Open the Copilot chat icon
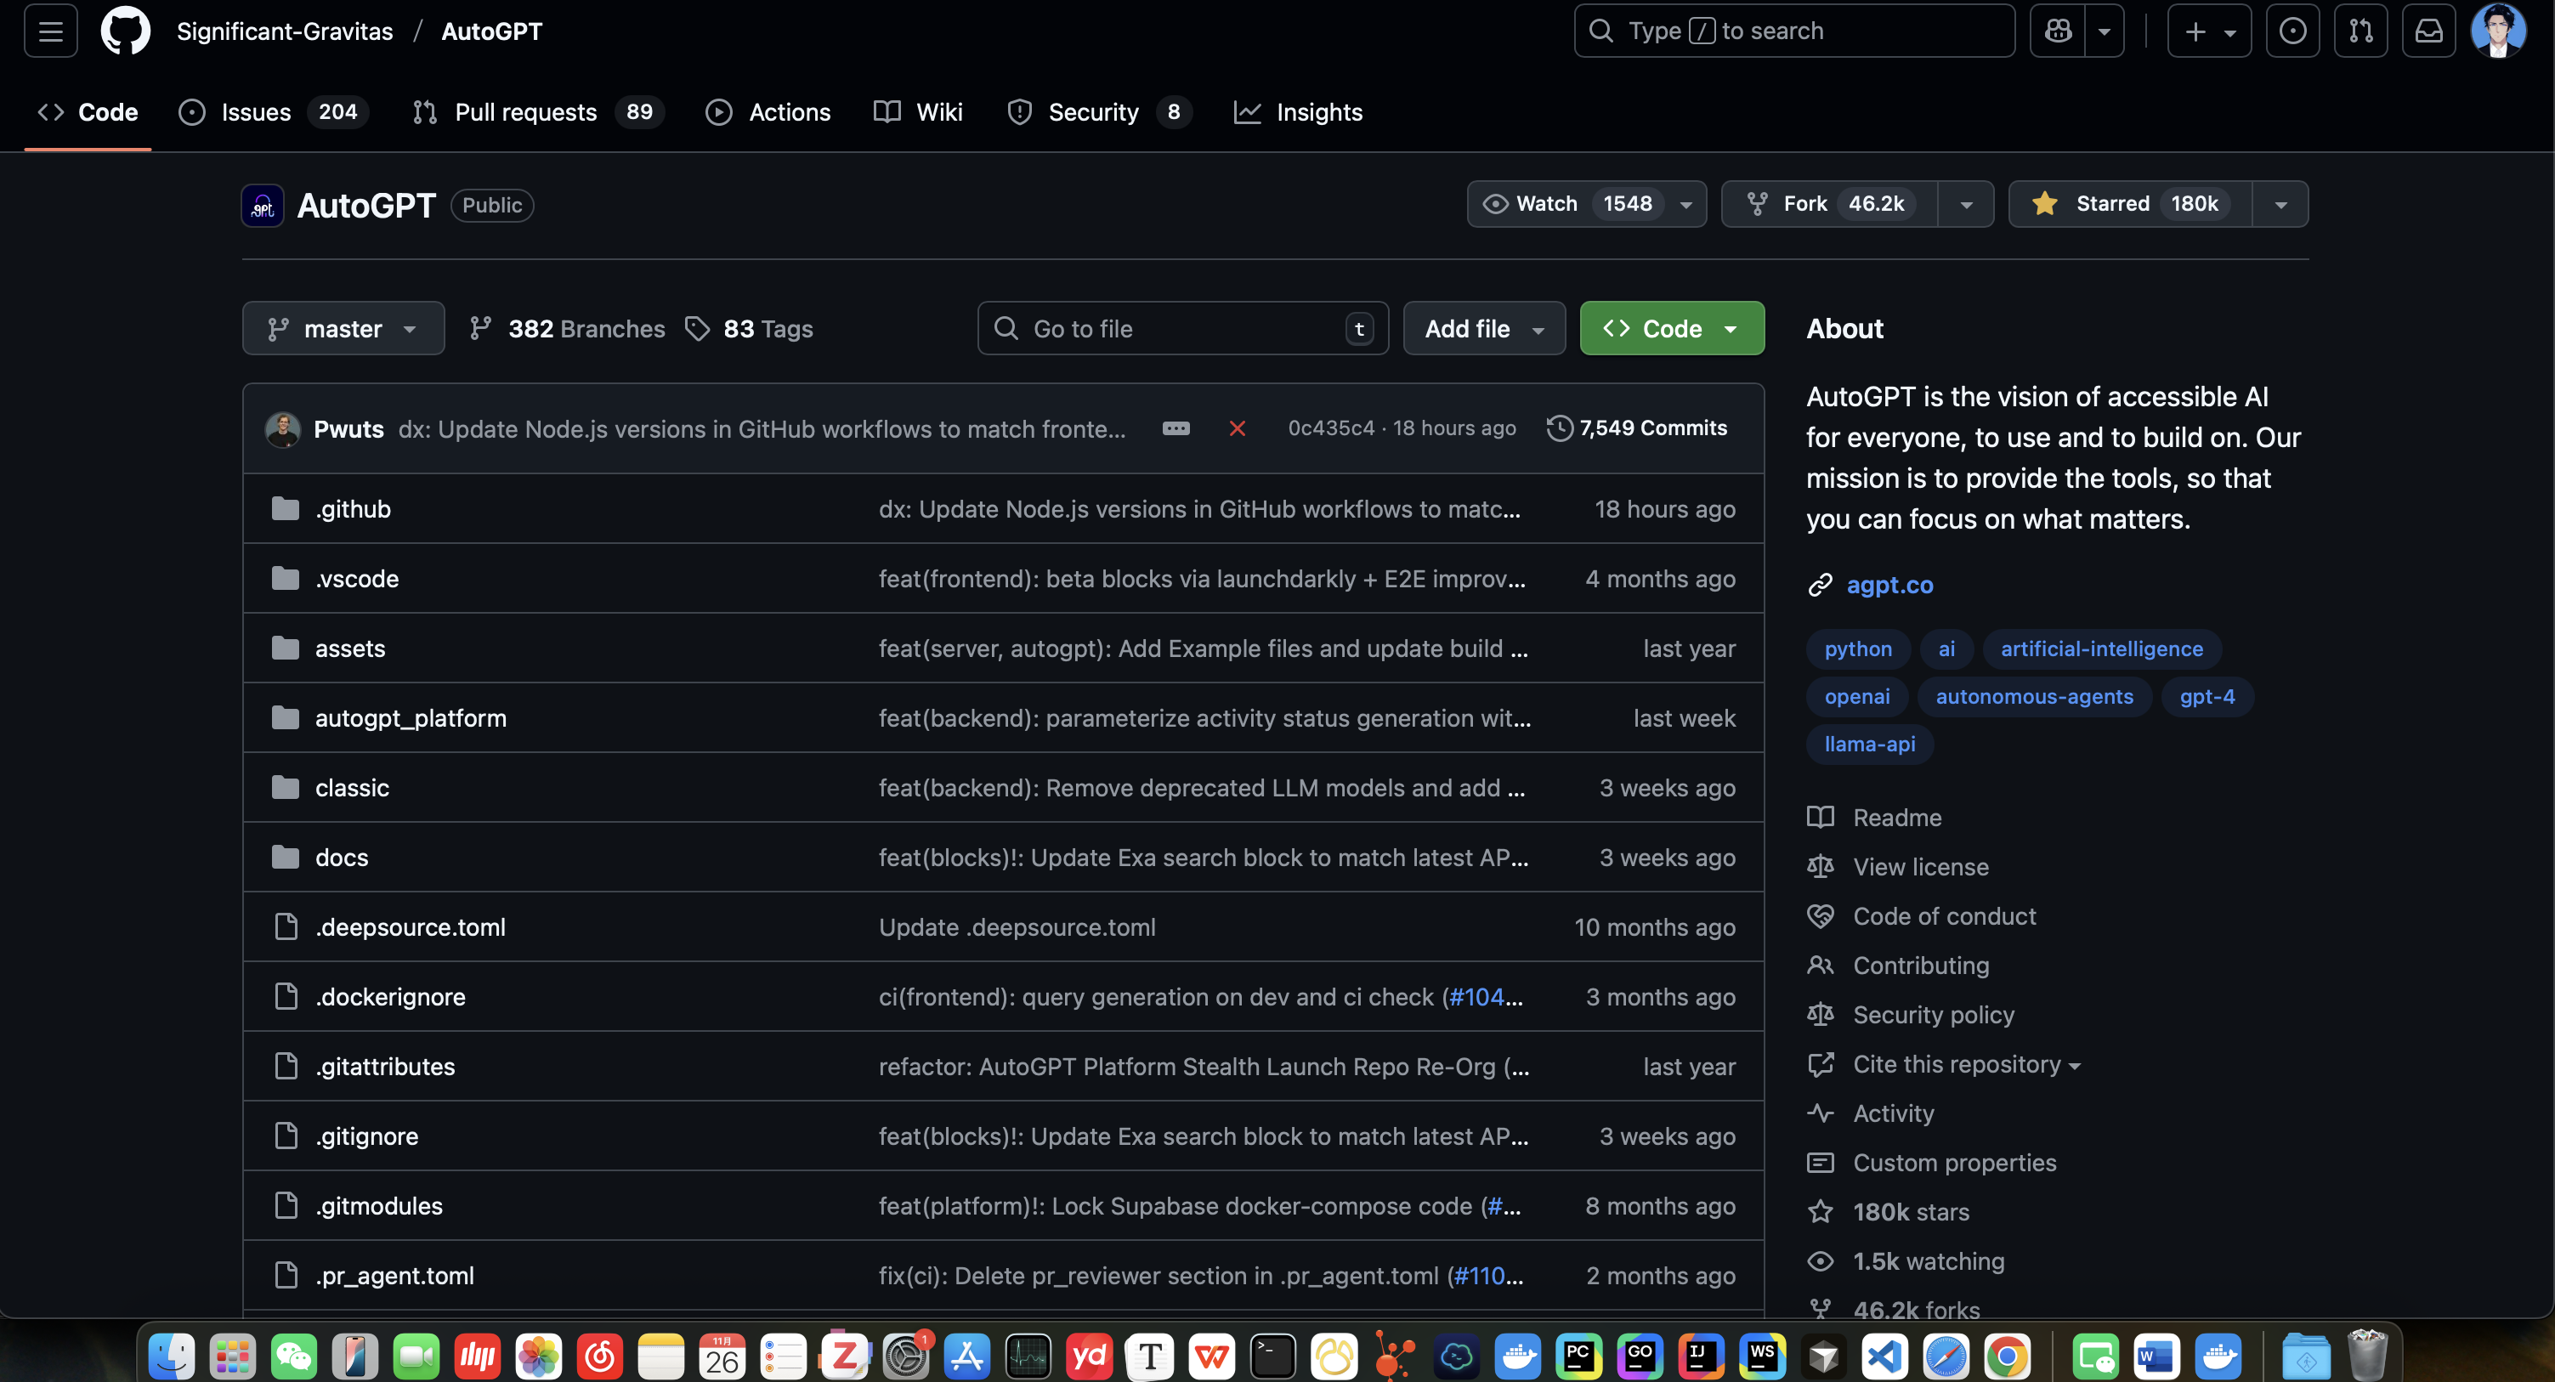 coord(2058,31)
